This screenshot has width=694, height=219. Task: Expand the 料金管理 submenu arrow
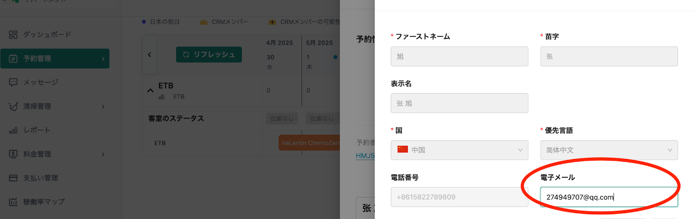[x=103, y=154]
